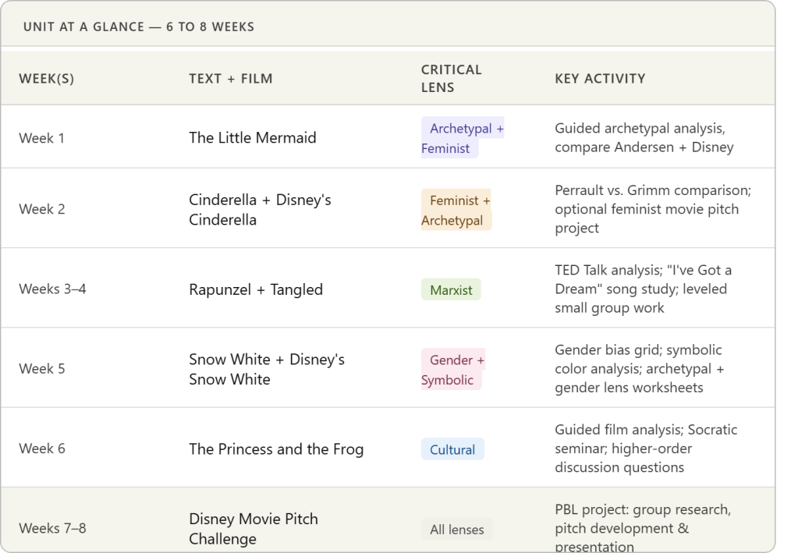Image resolution: width=798 pixels, height=553 pixels.
Task: Select the gray 'All lenses' tag
Action: click(x=456, y=530)
